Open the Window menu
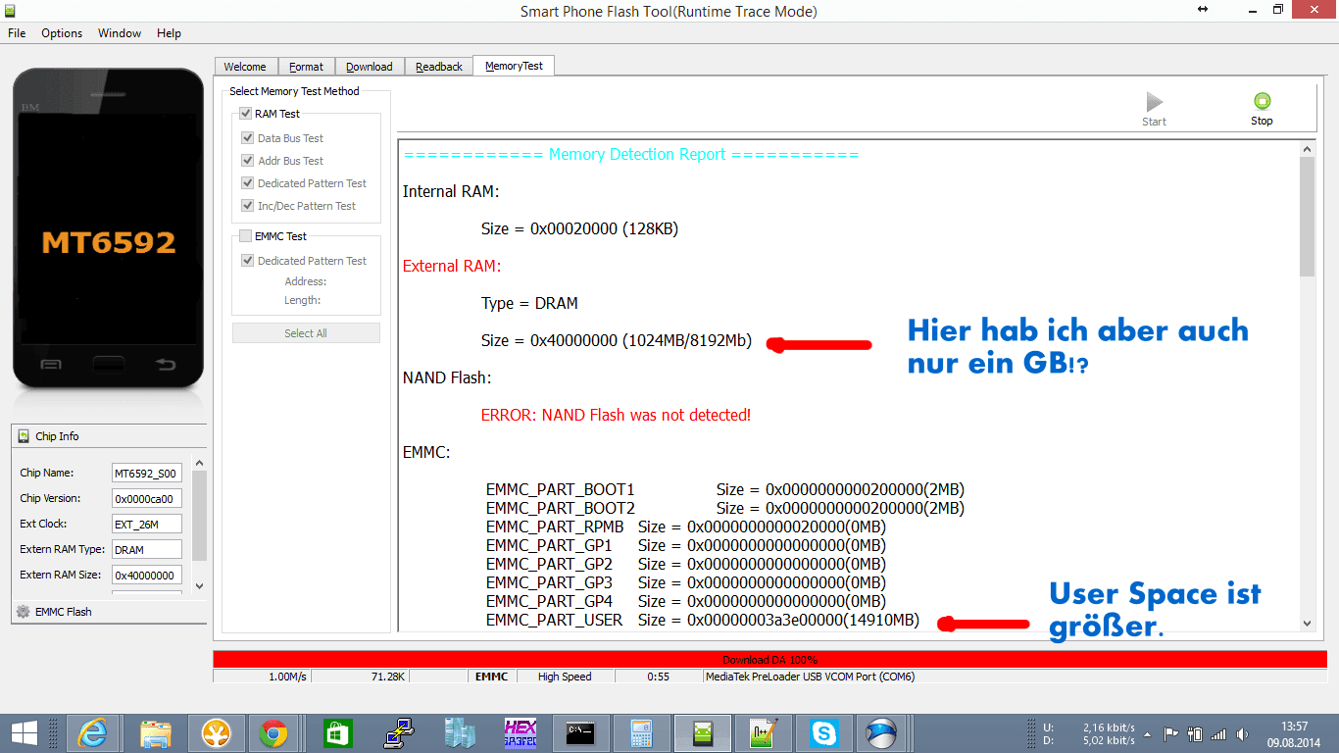 (120, 32)
